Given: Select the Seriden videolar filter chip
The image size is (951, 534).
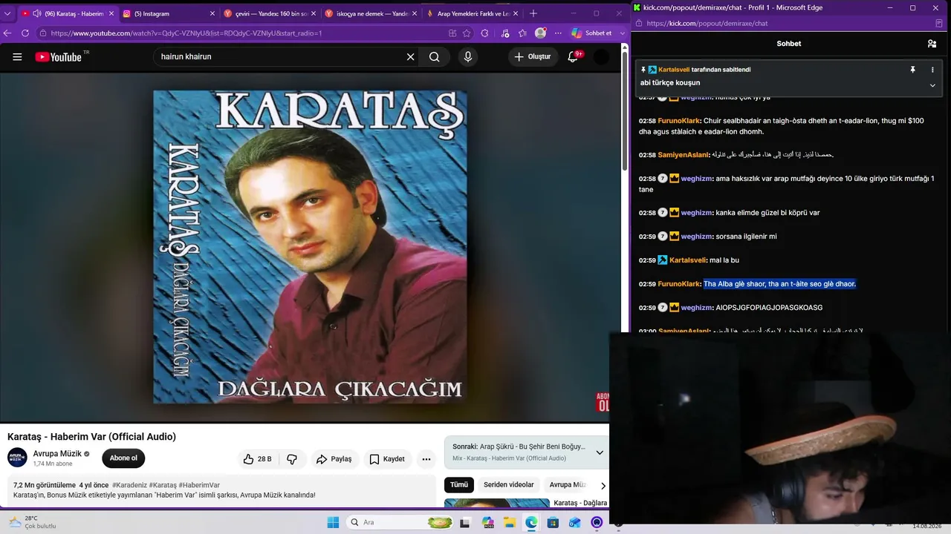Looking at the screenshot, I should click(509, 485).
